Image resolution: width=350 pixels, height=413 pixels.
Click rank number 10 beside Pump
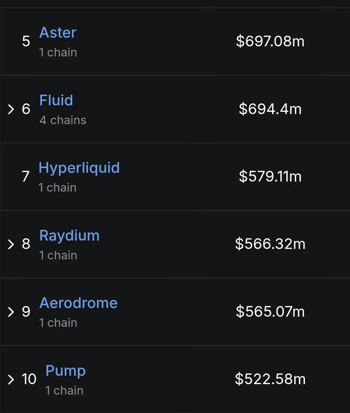click(x=29, y=379)
